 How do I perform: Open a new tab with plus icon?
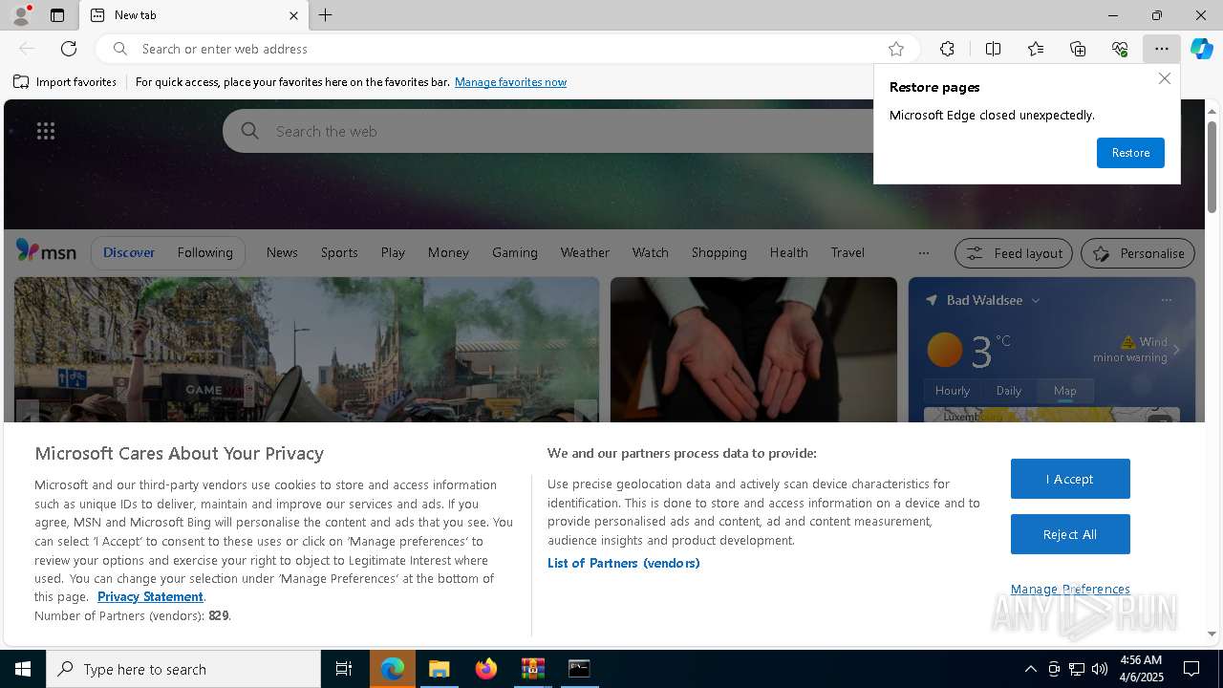(326, 15)
